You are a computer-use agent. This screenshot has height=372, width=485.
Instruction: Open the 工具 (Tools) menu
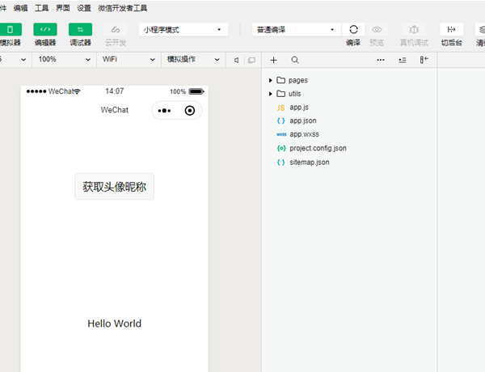coord(42,7)
